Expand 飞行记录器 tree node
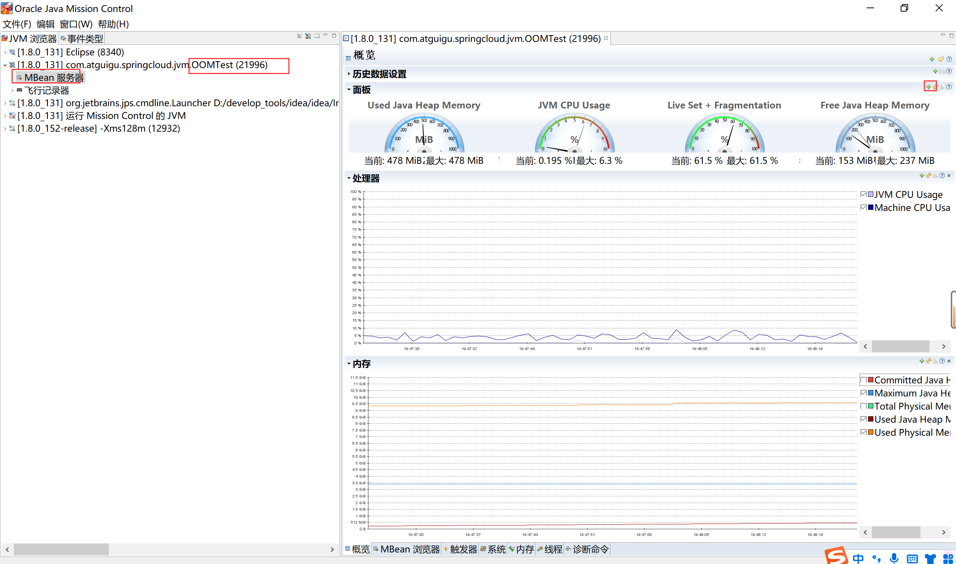The image size is (956, 564). (12, 91)
